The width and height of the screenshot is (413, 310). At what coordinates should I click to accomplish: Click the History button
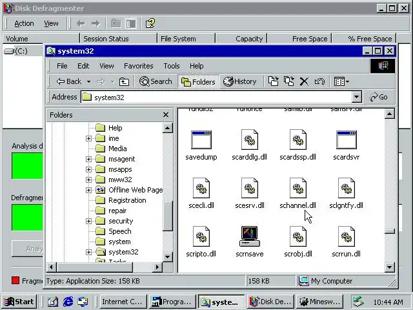click(239, 82)
